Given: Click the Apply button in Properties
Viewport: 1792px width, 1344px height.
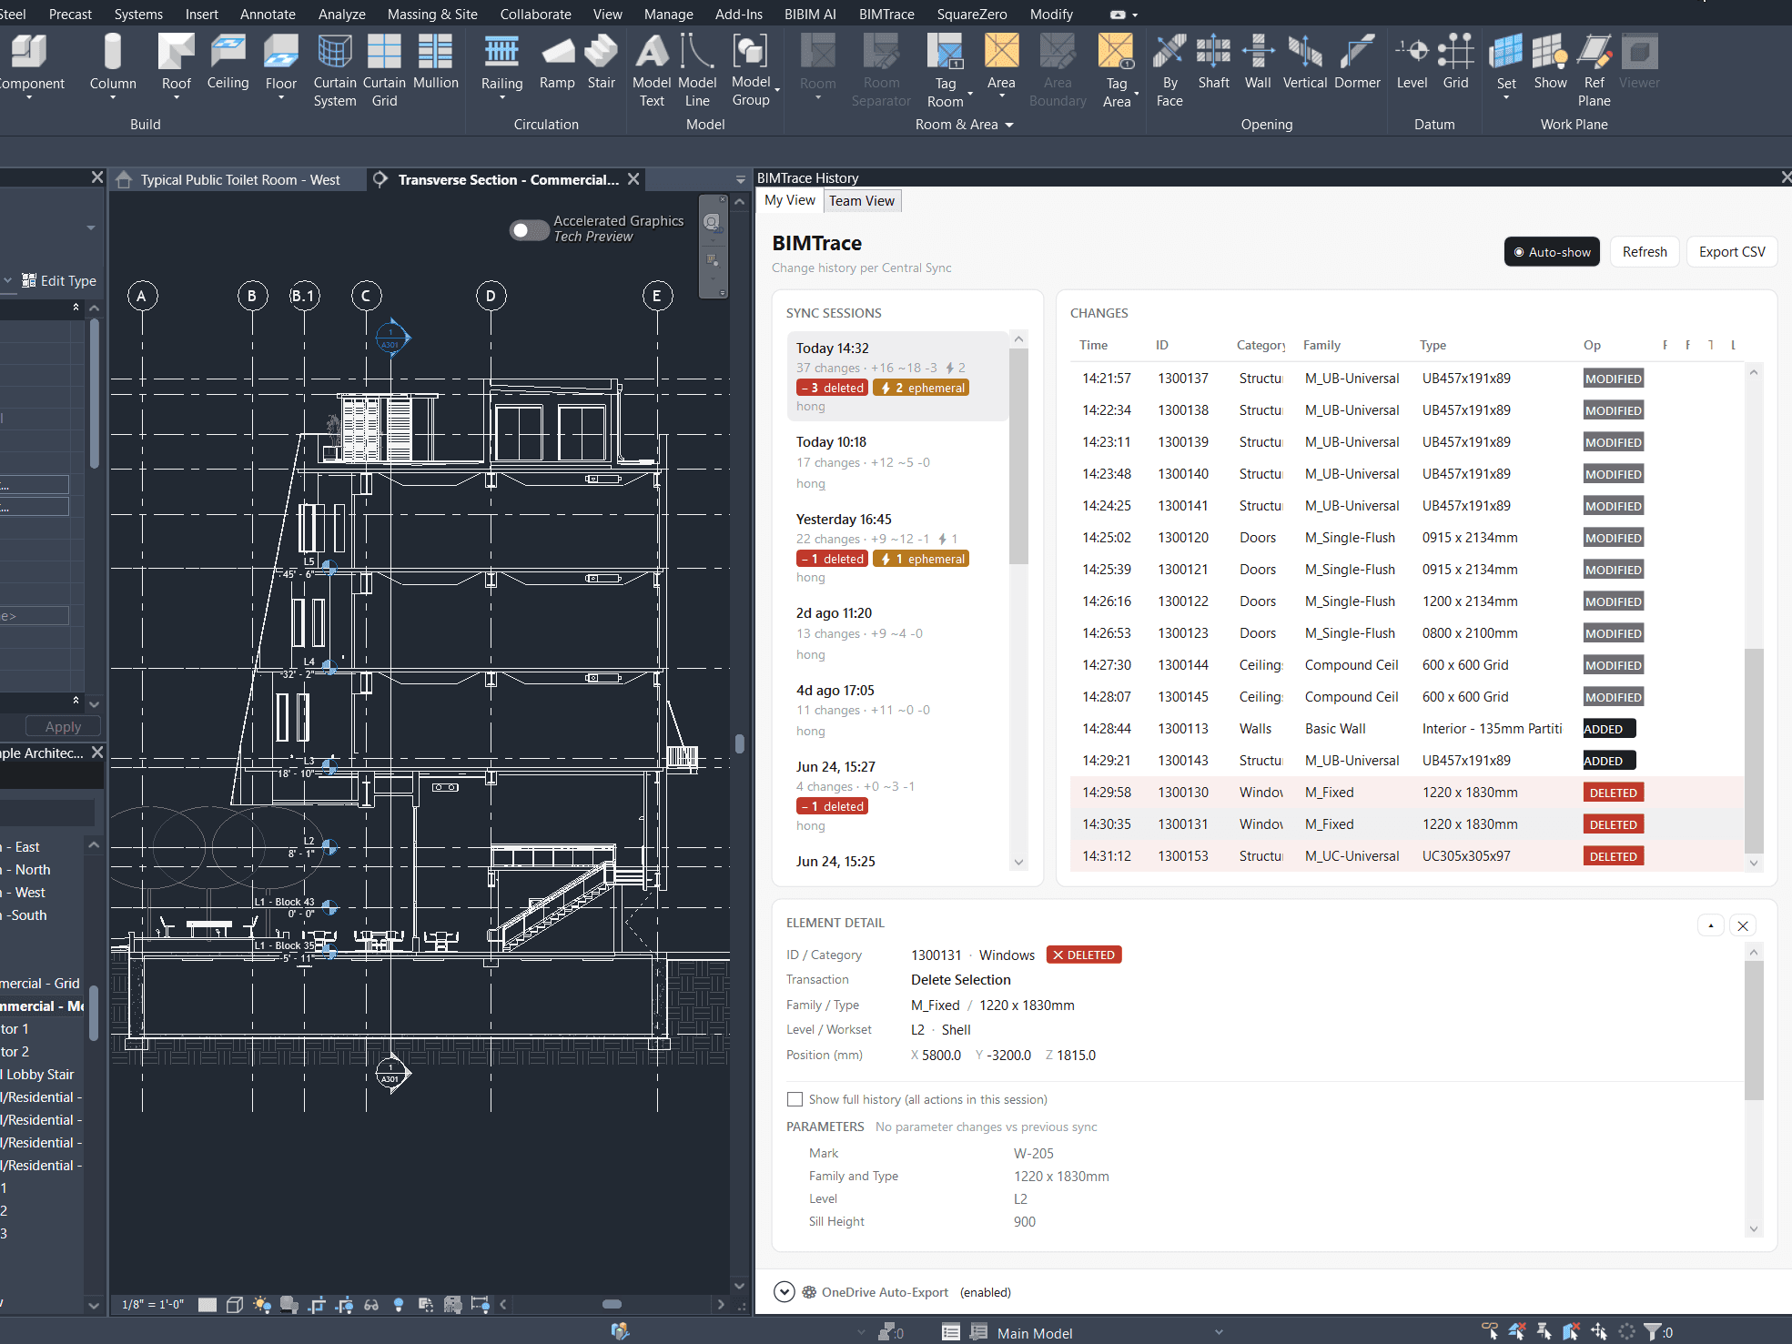Looking at the screenshot, I should [63, 726].
